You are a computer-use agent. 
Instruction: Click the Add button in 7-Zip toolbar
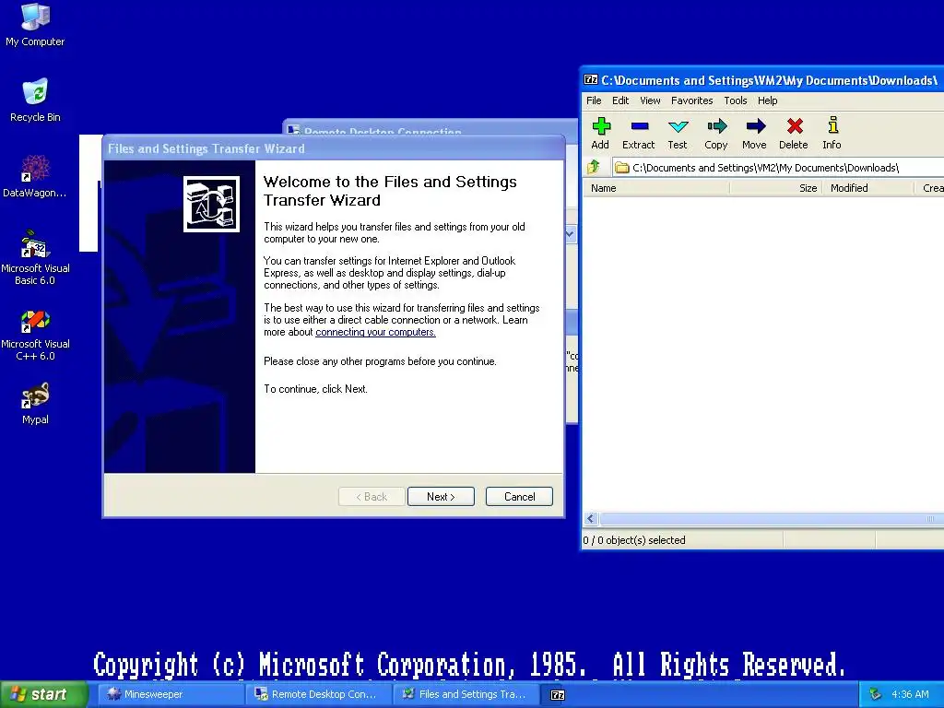[600, 133]
